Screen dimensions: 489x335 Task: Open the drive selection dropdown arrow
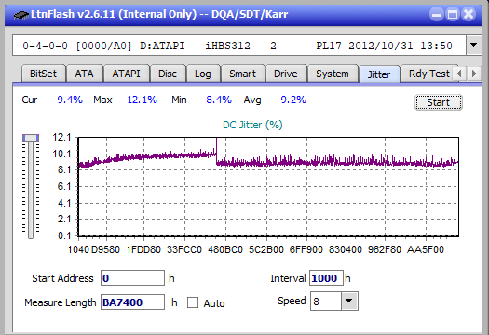coord(473,46)
